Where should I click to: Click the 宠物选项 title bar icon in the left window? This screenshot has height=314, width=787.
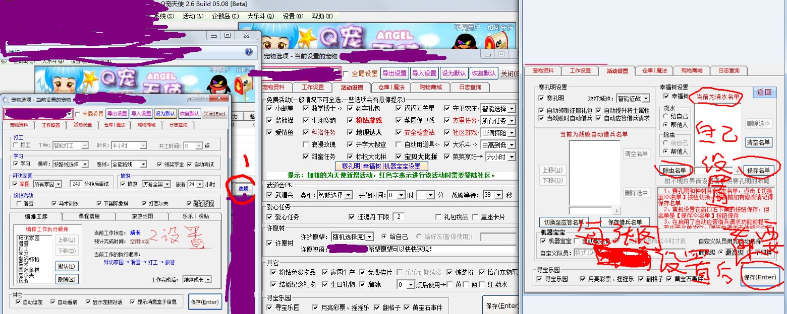pos(6,100)
